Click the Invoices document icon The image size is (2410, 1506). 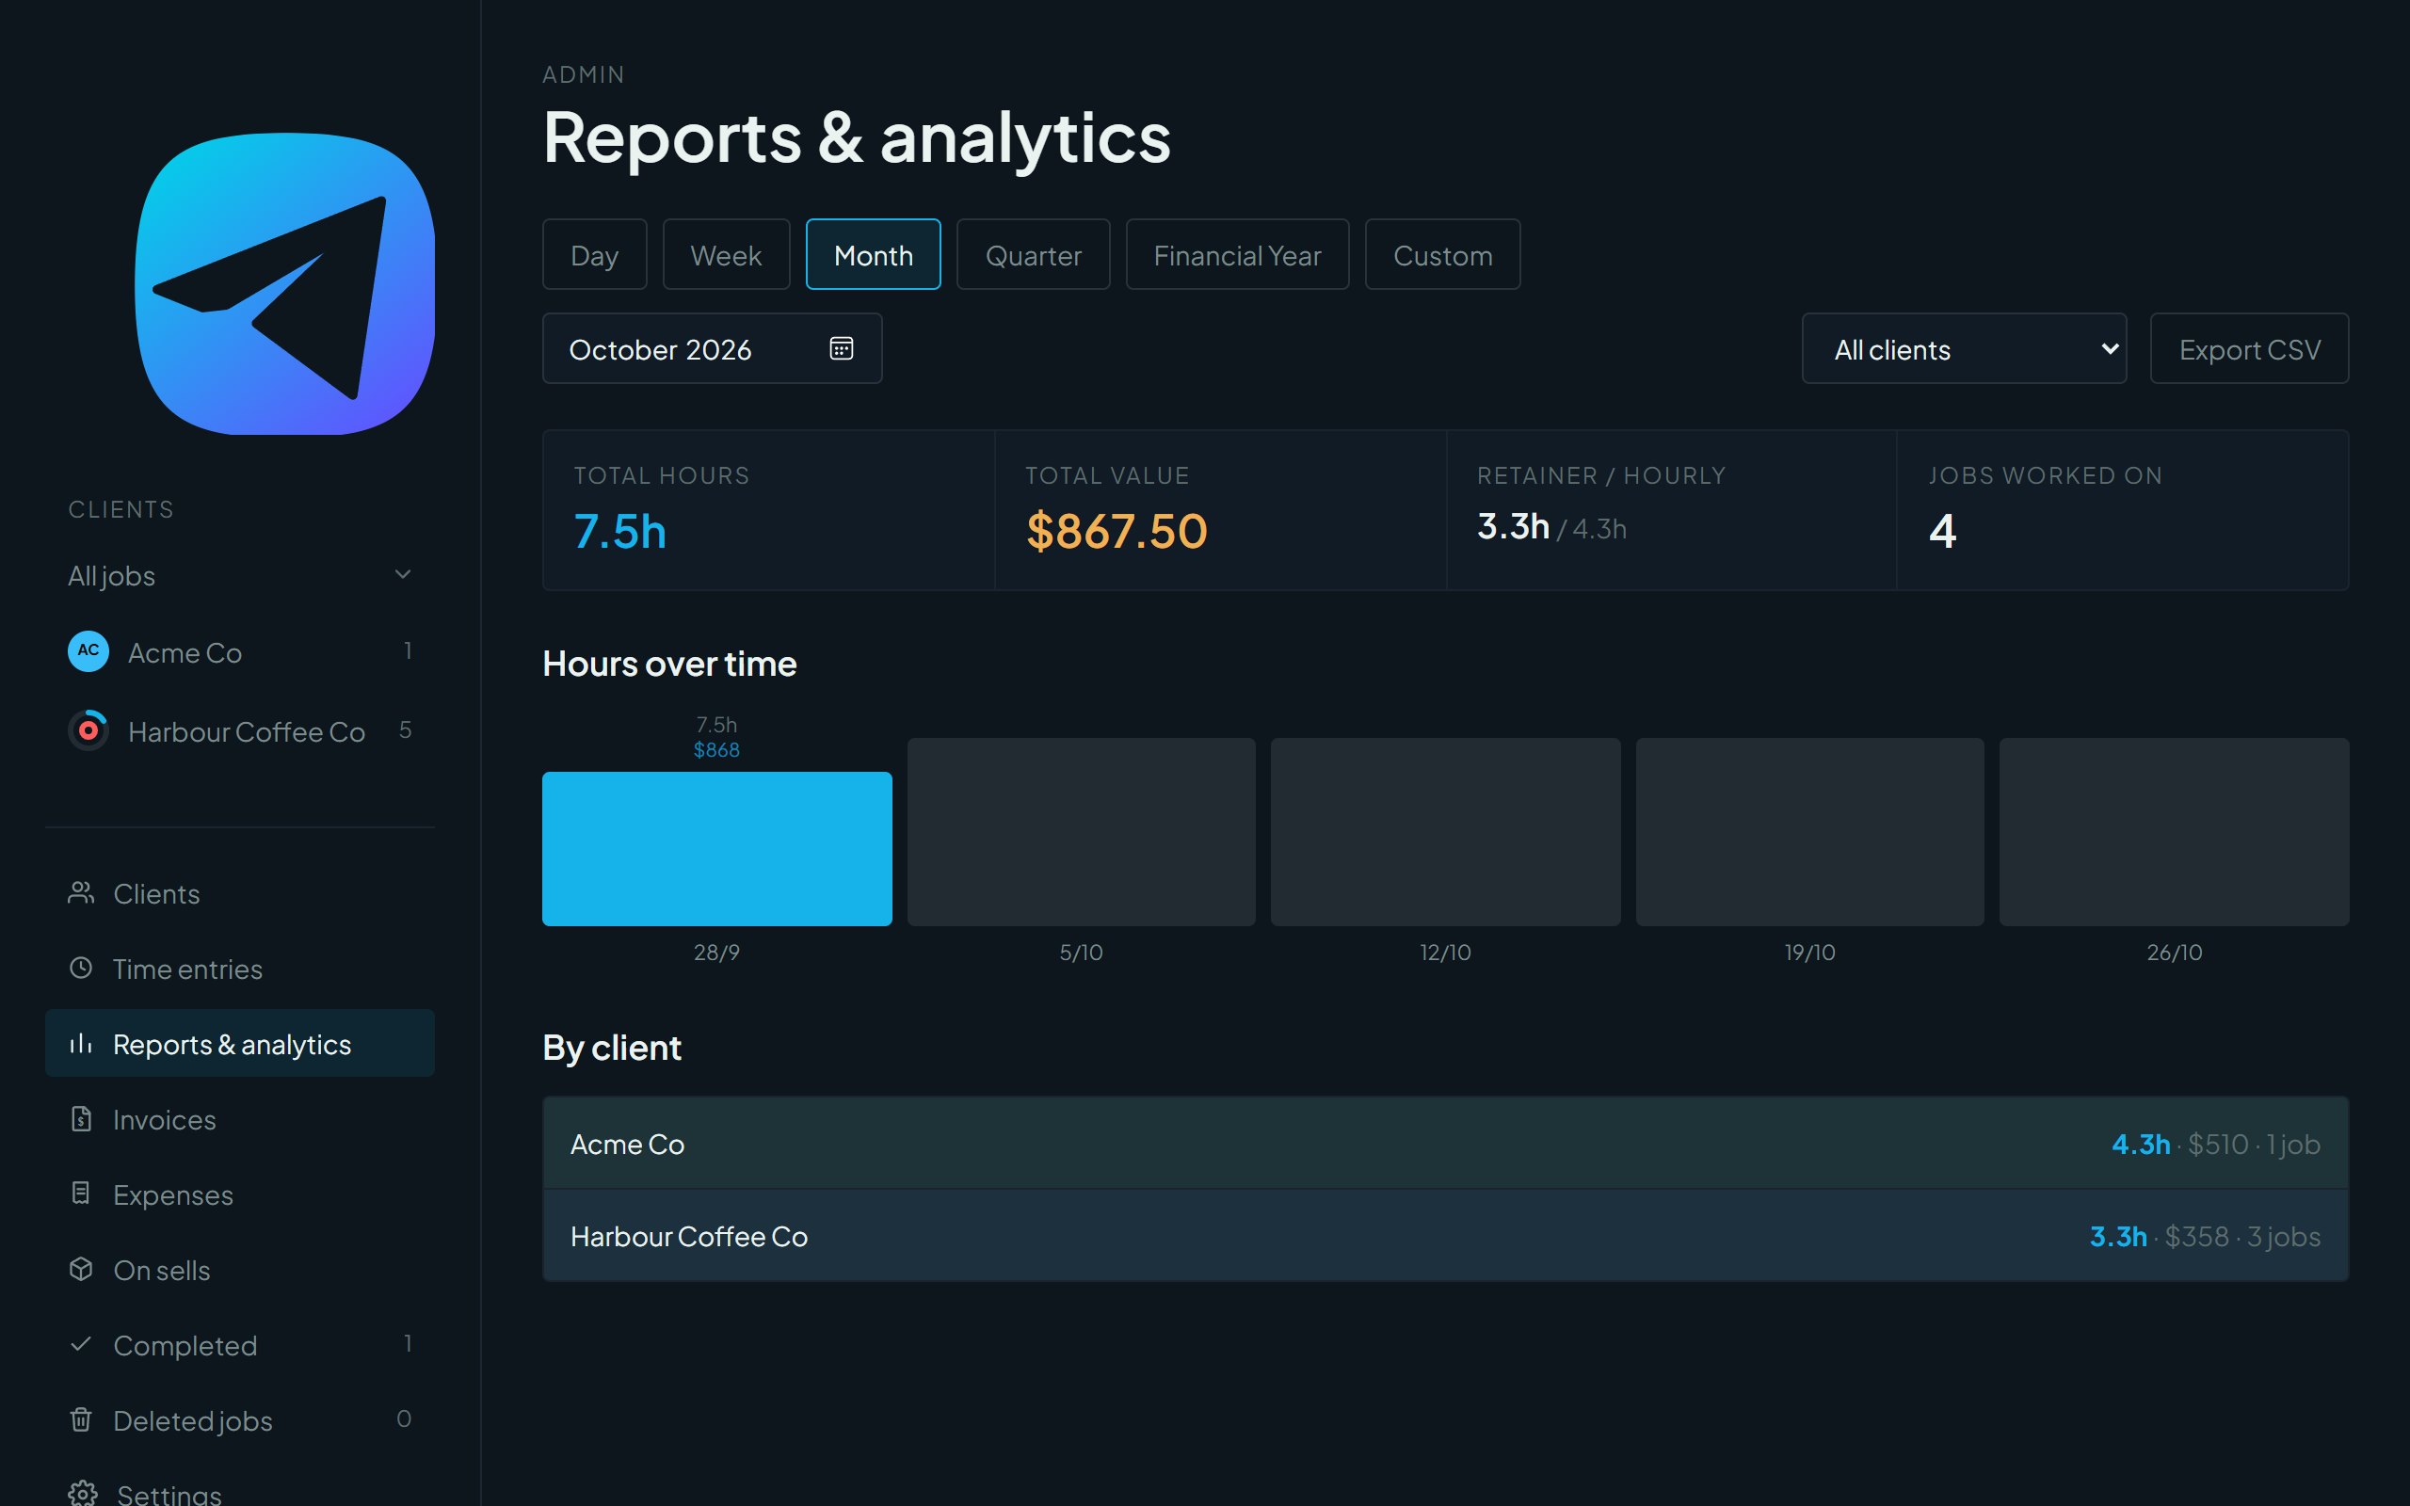tap(82, 1118)
